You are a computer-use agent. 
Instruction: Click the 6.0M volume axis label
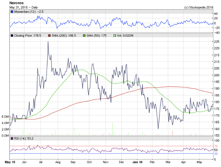(x=5, y=116)
